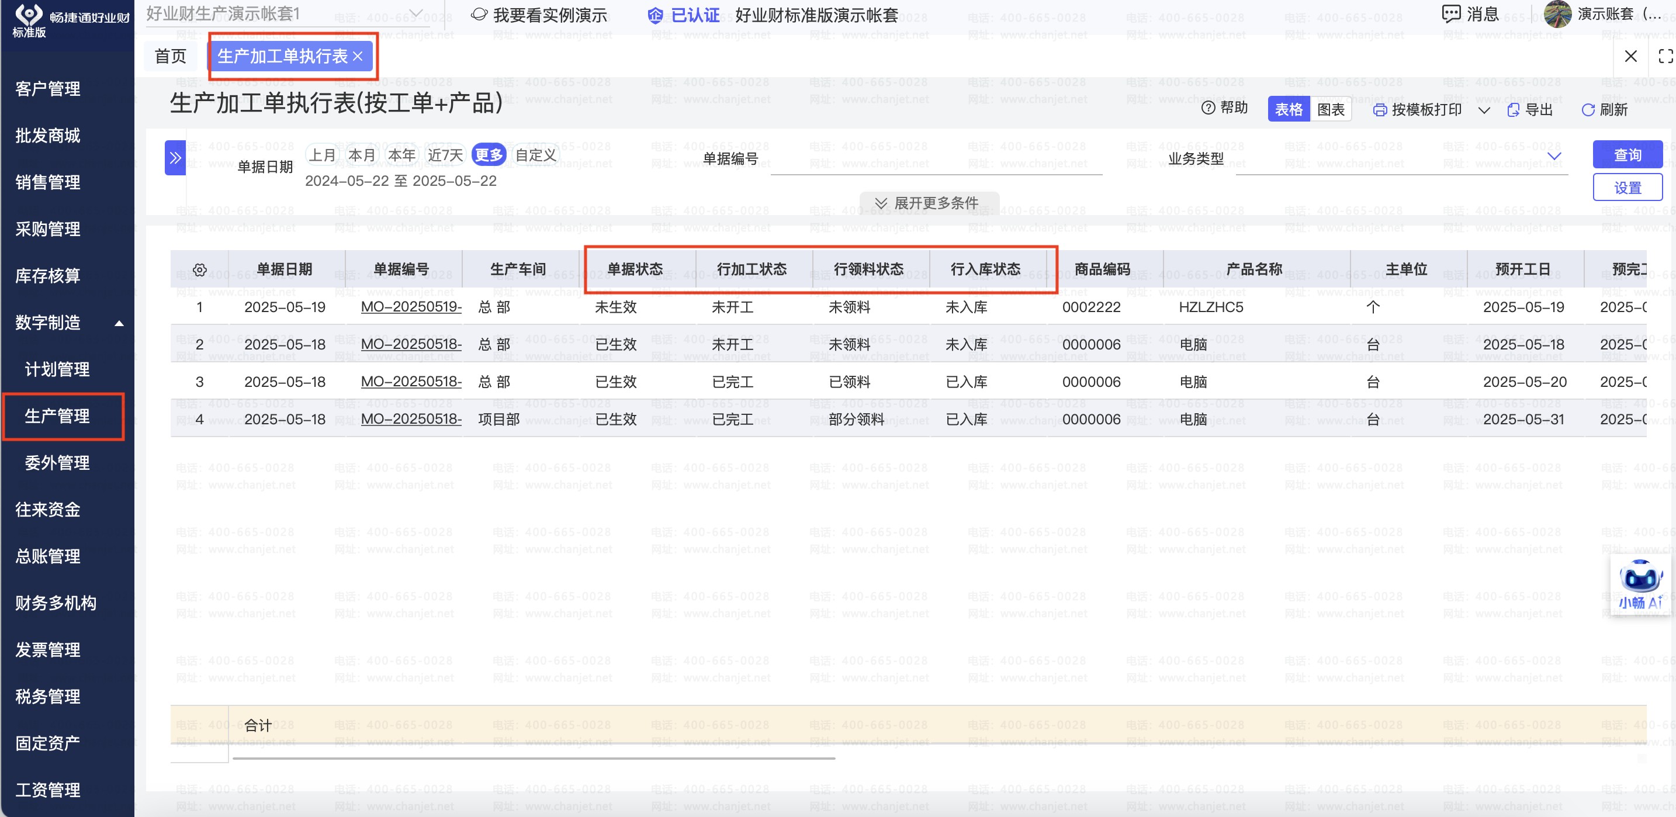1676x817 pixels.
Task: Click the fullscreen expand icon
Action: click(1665, 57)
